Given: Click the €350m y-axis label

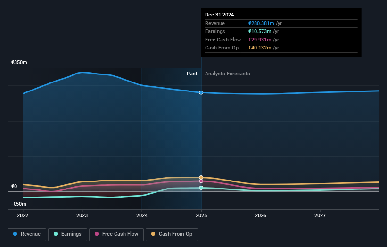Looking at the screenshot, I should coord(19,62).
